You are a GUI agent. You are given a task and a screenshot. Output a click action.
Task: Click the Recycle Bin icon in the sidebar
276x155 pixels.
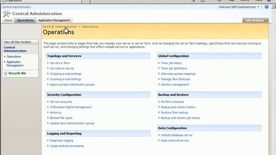point(6,74)
